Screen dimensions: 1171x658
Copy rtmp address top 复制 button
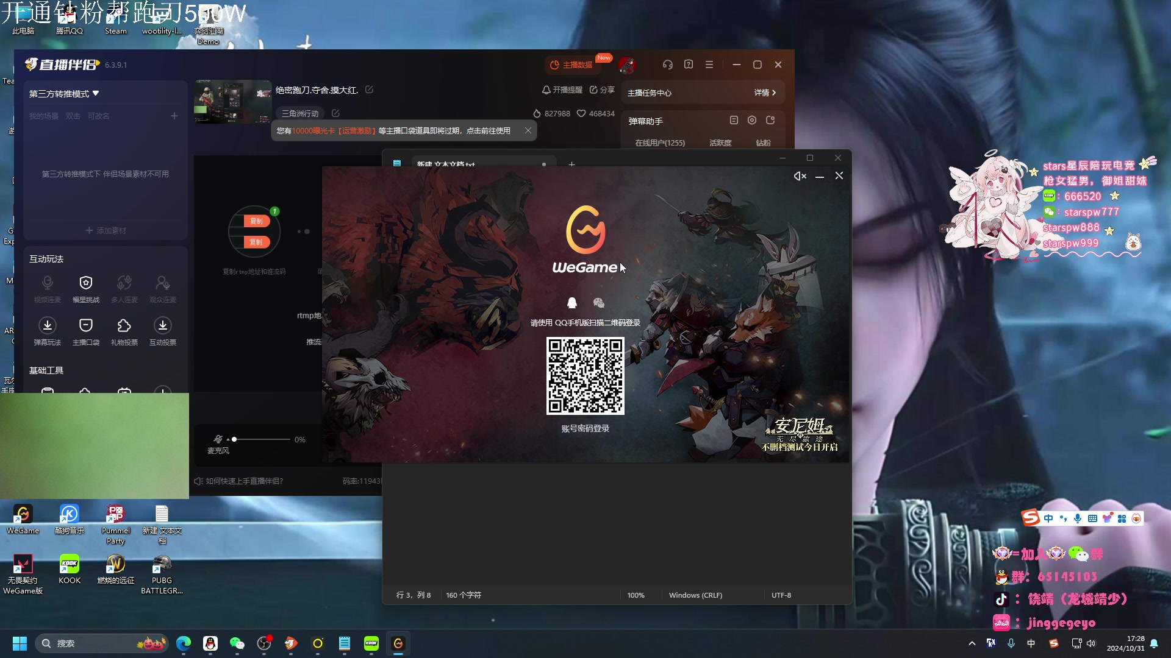click(256, 221)
